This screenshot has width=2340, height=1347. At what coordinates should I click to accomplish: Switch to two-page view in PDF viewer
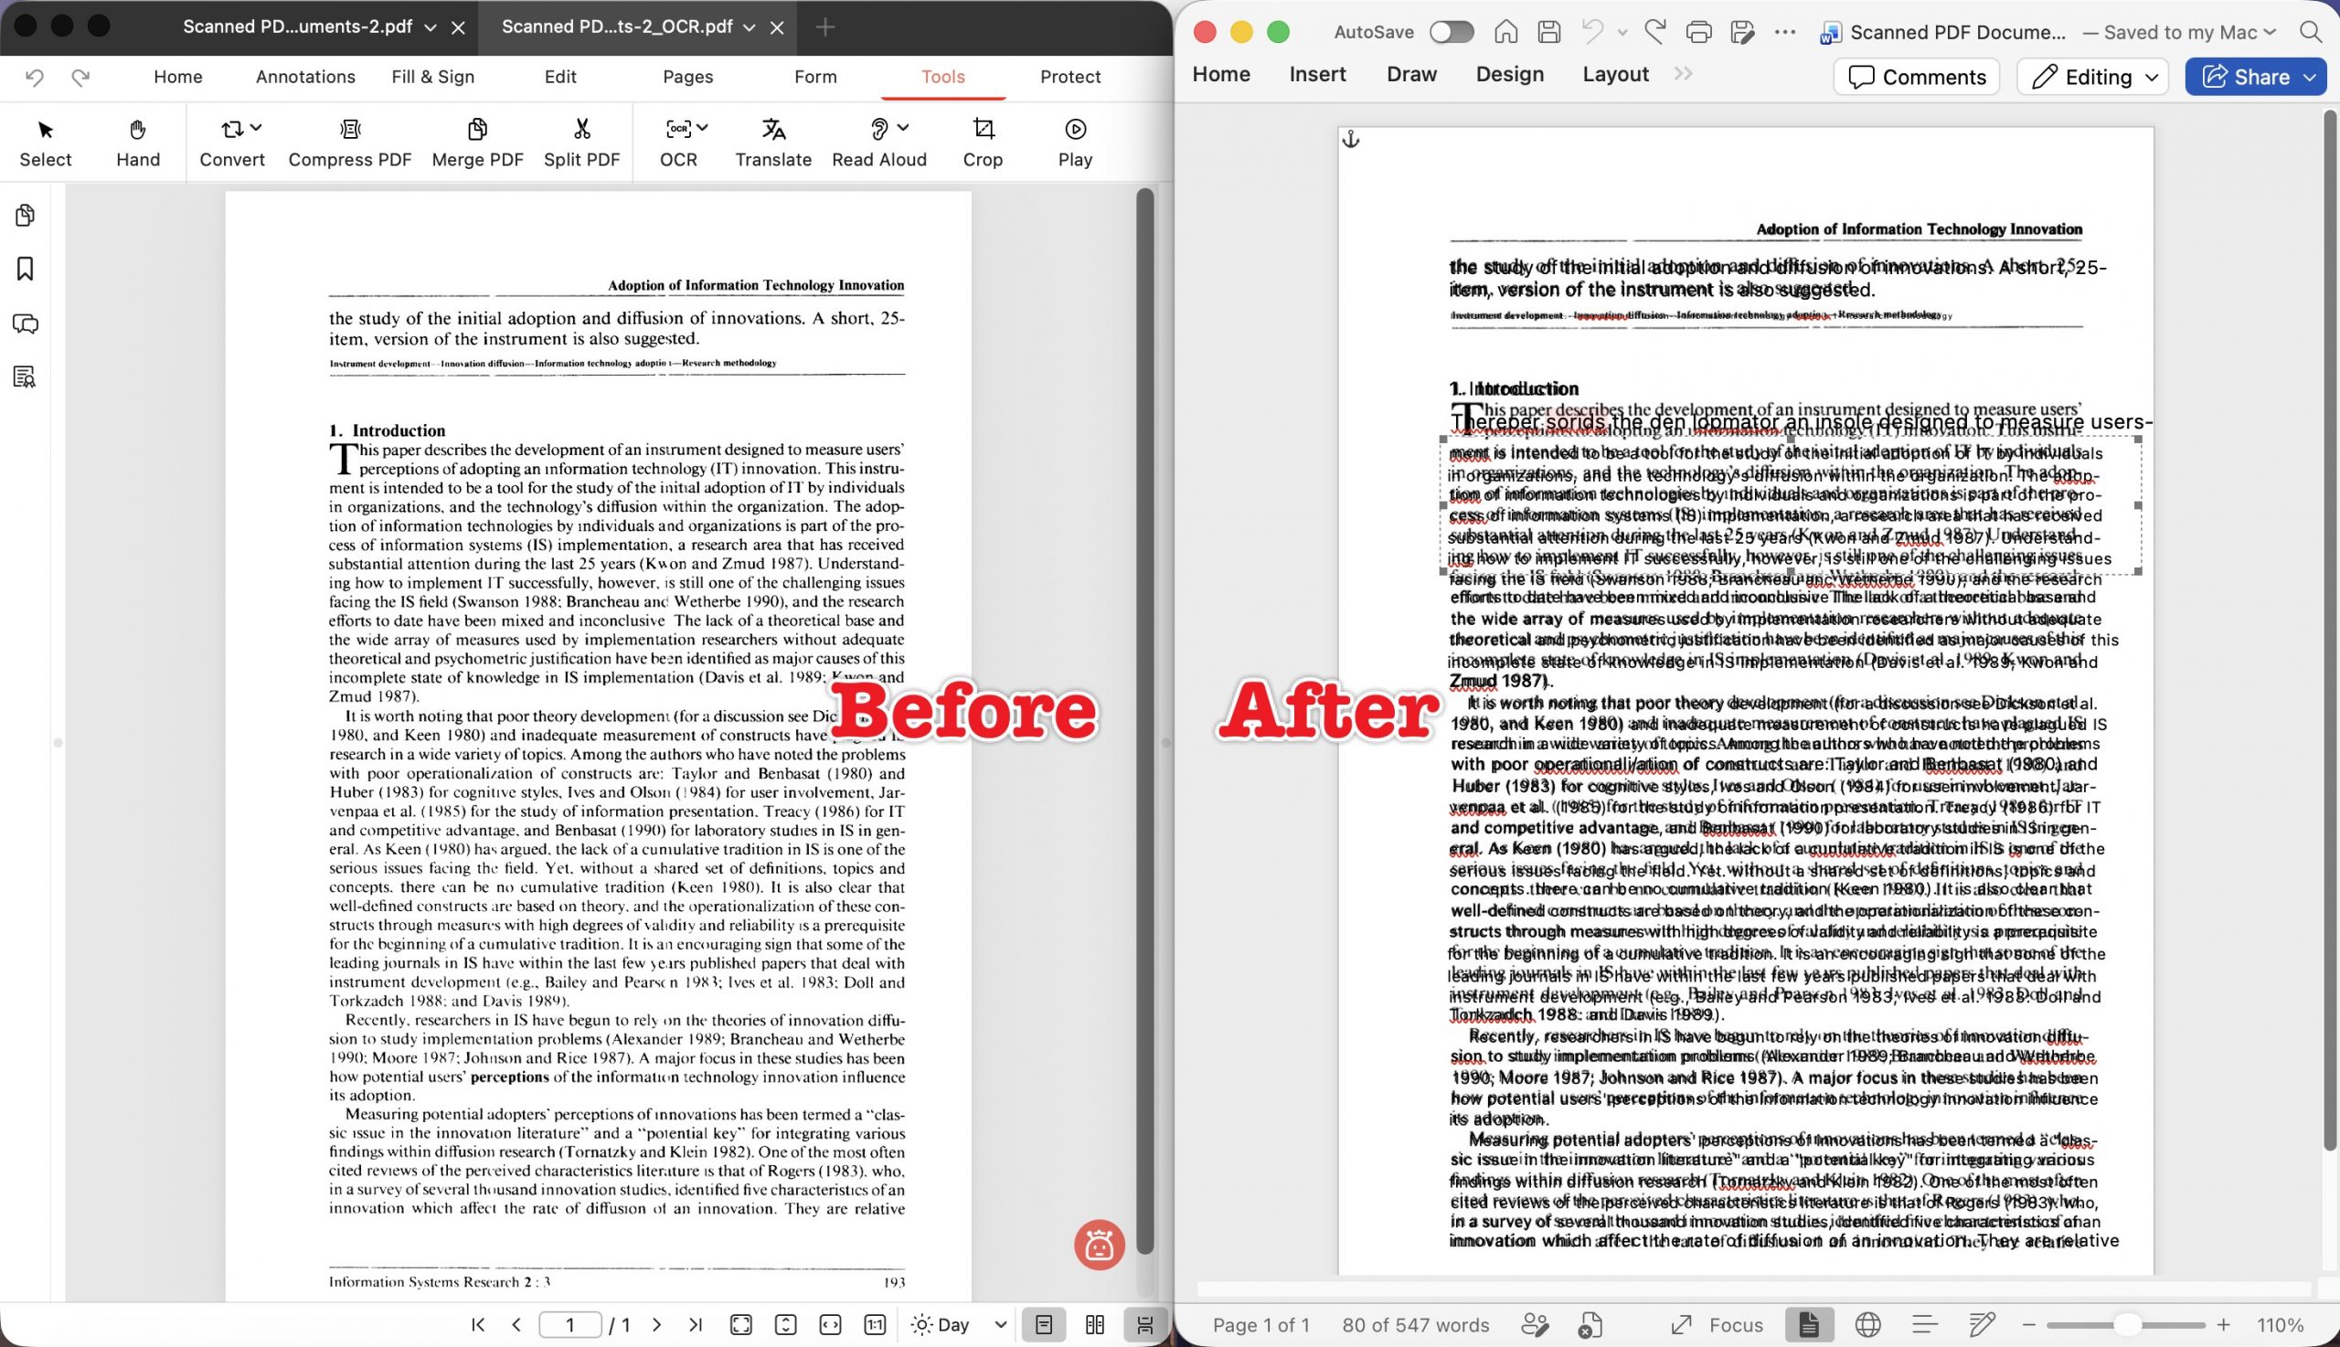pyautogui.click(x=1095, y=1325)
